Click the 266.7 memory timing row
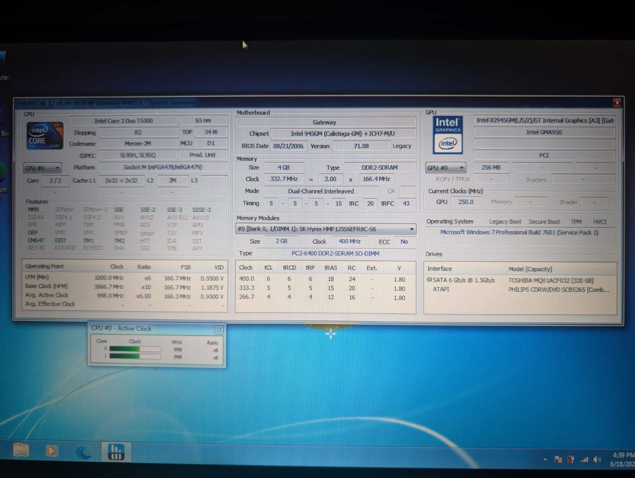Screen dimensions: 635x478 tap(325, 297)
